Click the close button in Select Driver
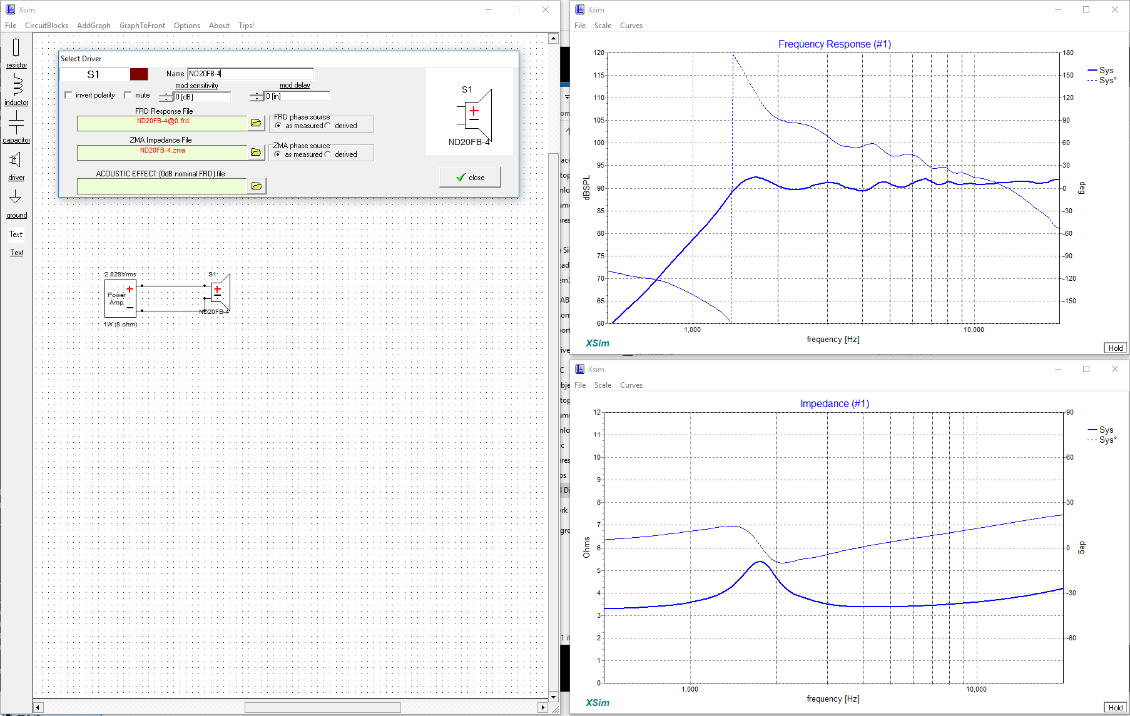The width and height of the screenshot is (1130, 716). coord(470,178)
